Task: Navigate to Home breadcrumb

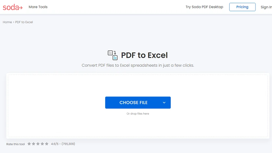Action: (7, 22)
